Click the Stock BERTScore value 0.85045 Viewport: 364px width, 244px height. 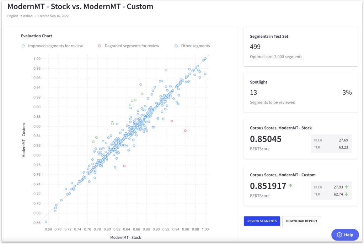tap(266, 139)
